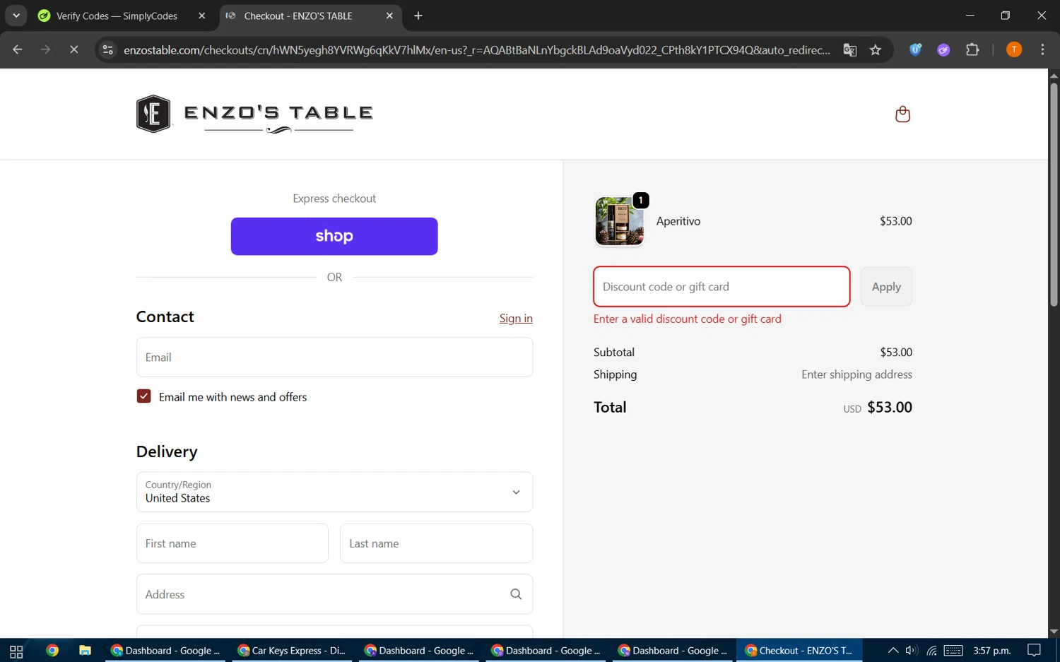Screen dimensions: 1060x662
Task: Switch to Car Keys Express taskbar window
Action: (x=293, y=651)
